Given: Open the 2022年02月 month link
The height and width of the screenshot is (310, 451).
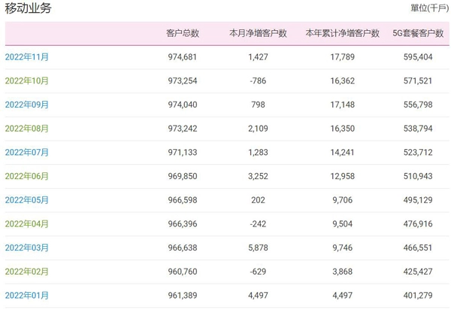Looking at the screenshot, I should [27, 272].
